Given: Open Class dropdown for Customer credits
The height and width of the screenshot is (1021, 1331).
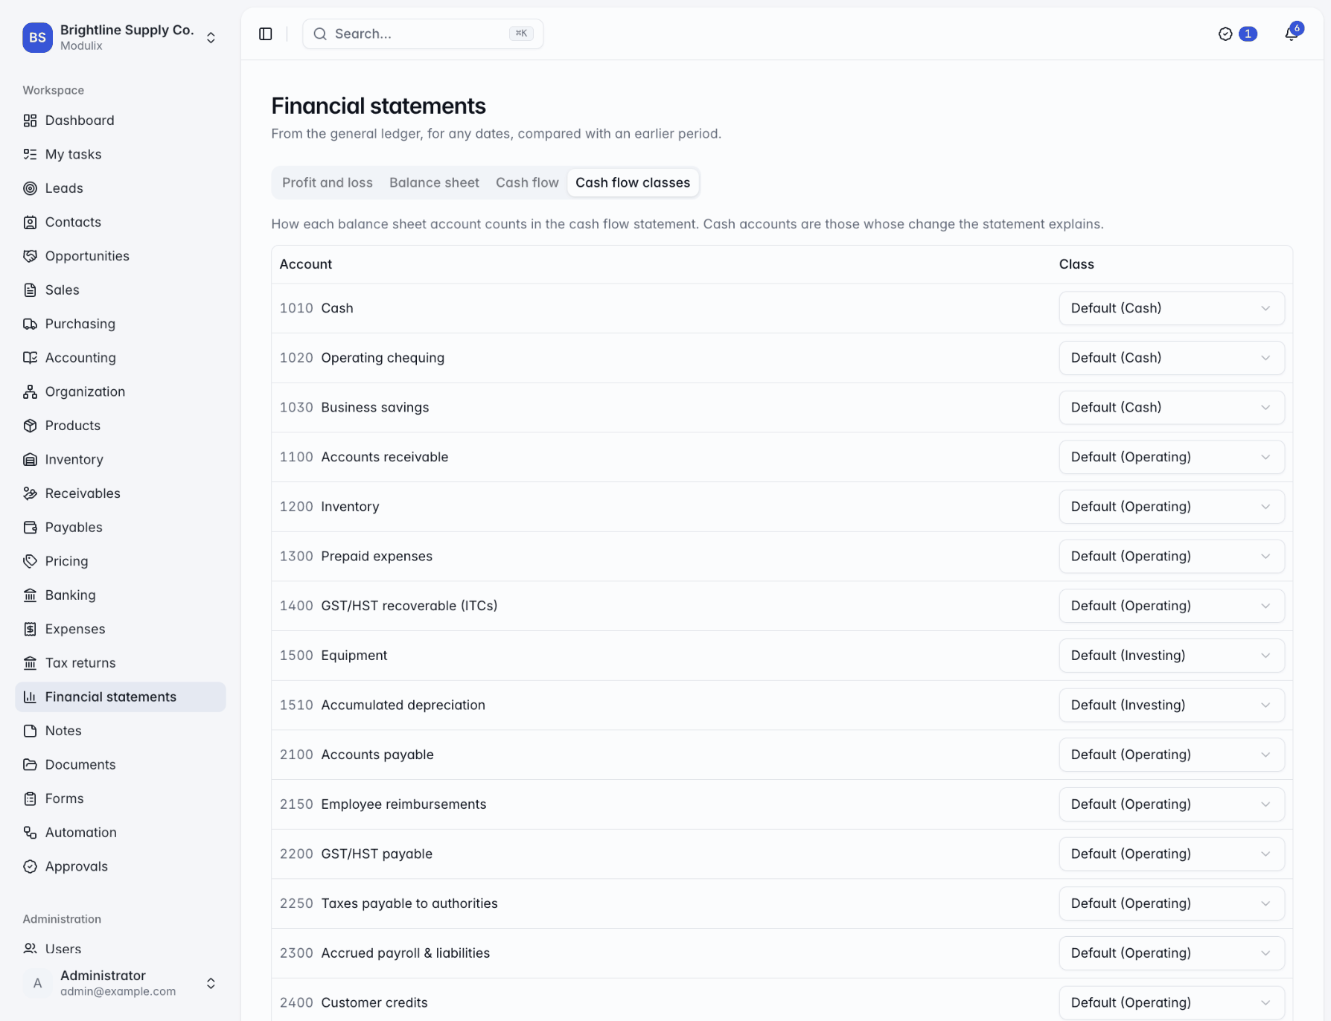Looking at the screenshot, I should 1172,1002.
